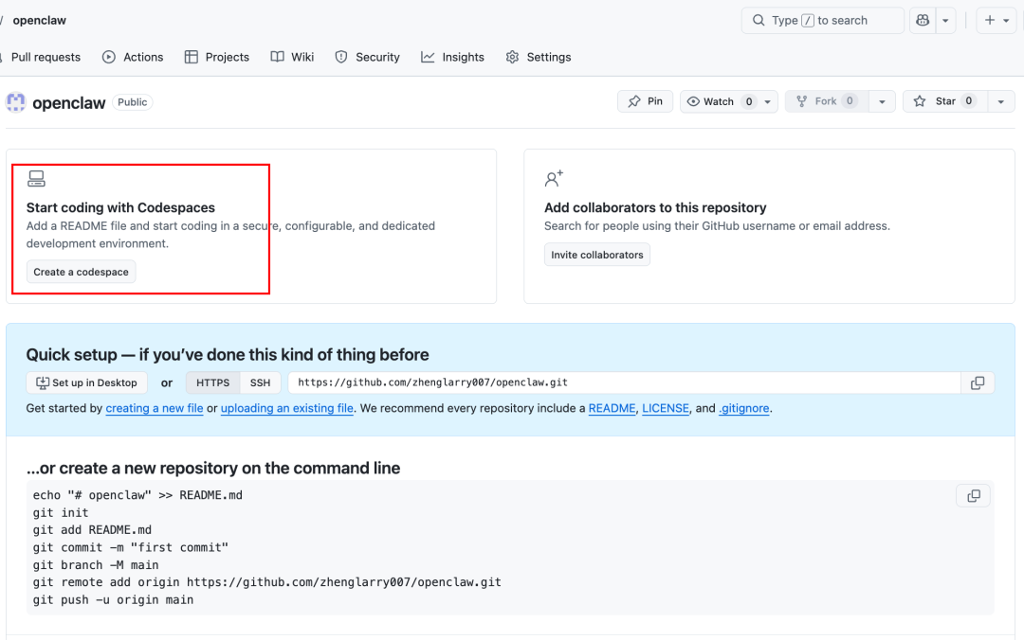Click the Quick setup heading text
The width and height of the screenshot is (1024, 640).
tap(228, 355)
